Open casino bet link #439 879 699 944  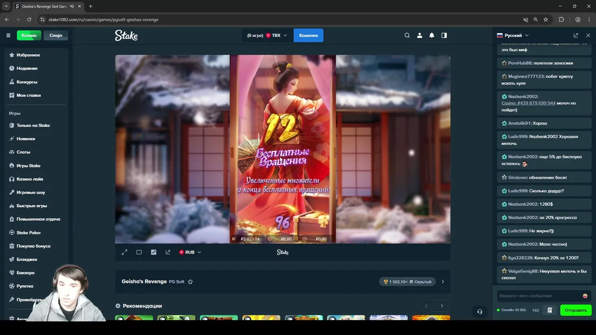pyautogui.click(x=528, y=103)
